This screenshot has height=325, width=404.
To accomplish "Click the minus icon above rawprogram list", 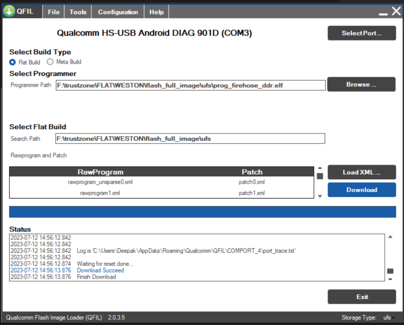I will (320, 168).
